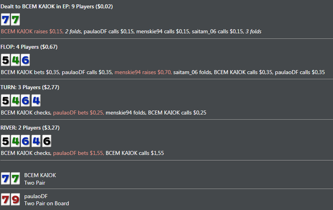Select the 'RIVER: 2 Players' street header
The image size is (333, 210).
32,128
